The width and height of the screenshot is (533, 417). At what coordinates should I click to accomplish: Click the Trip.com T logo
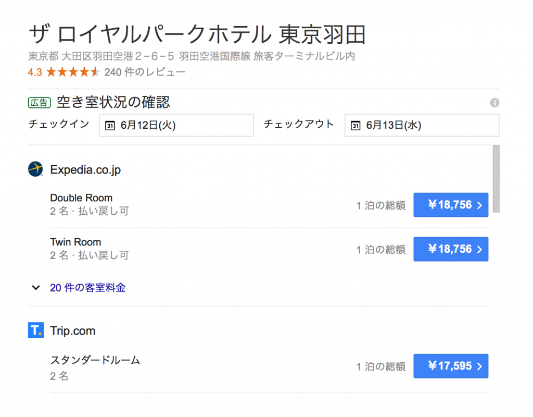click(x=36, y=330)
